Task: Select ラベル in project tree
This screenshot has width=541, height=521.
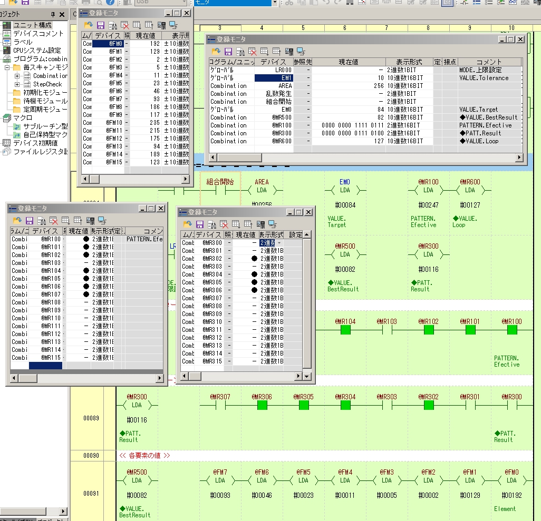Action: tap(23, 42)
